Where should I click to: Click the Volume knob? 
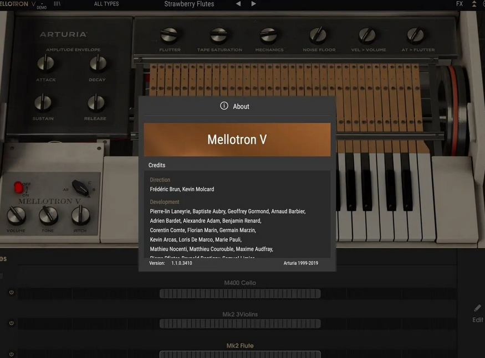(16, 216)
